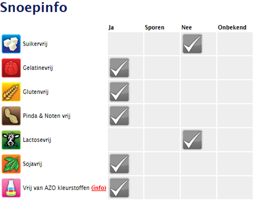Click the Nee checkmark for Lactosevrij
The height and width of the screenshot is (203, 256).
tap(192, 139)
